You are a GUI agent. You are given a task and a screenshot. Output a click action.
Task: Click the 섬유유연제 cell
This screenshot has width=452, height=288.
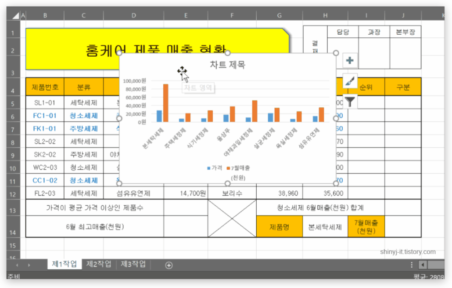[x=134, y=193]
